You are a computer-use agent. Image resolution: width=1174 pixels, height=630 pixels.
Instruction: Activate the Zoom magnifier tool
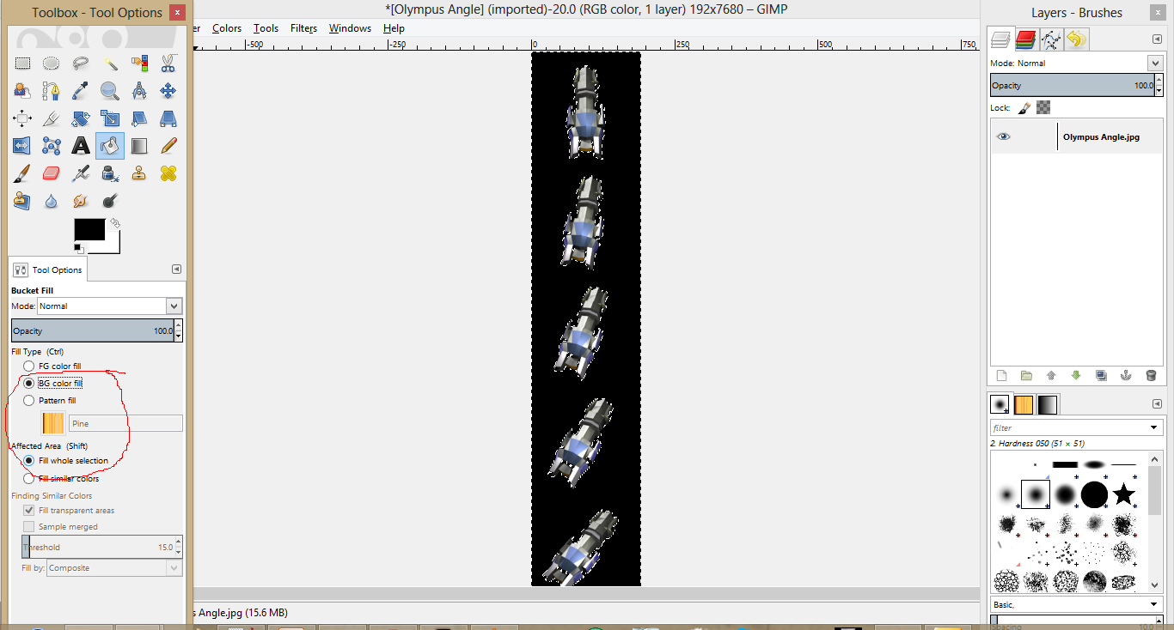coord(110,90)
